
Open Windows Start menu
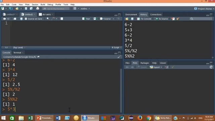coord(3,118)
